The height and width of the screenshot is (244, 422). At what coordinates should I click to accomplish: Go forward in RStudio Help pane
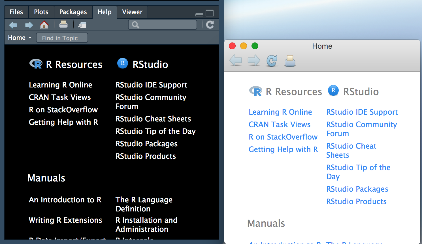[29, 25]
